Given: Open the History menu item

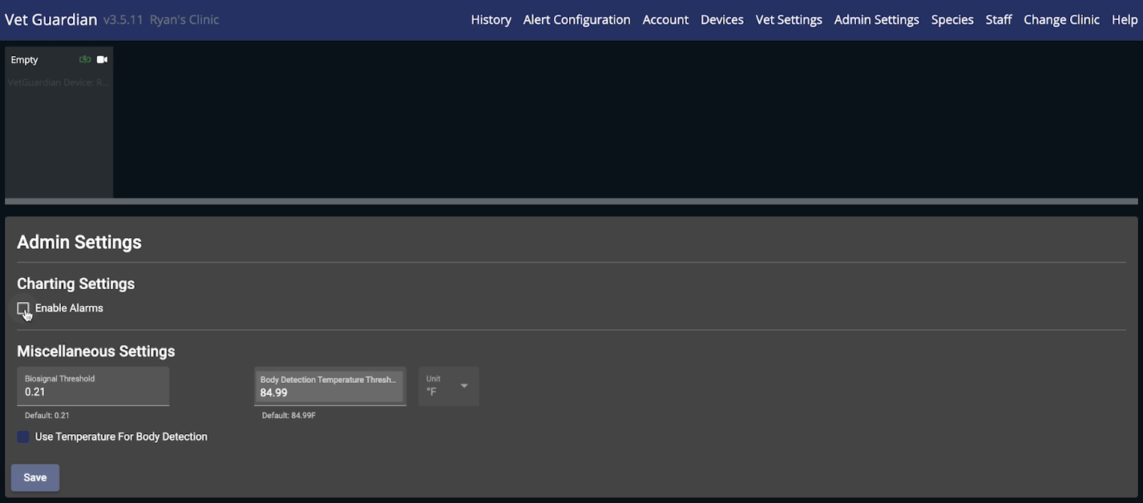Looking at the screenshot, I should [x=491, y=20].
